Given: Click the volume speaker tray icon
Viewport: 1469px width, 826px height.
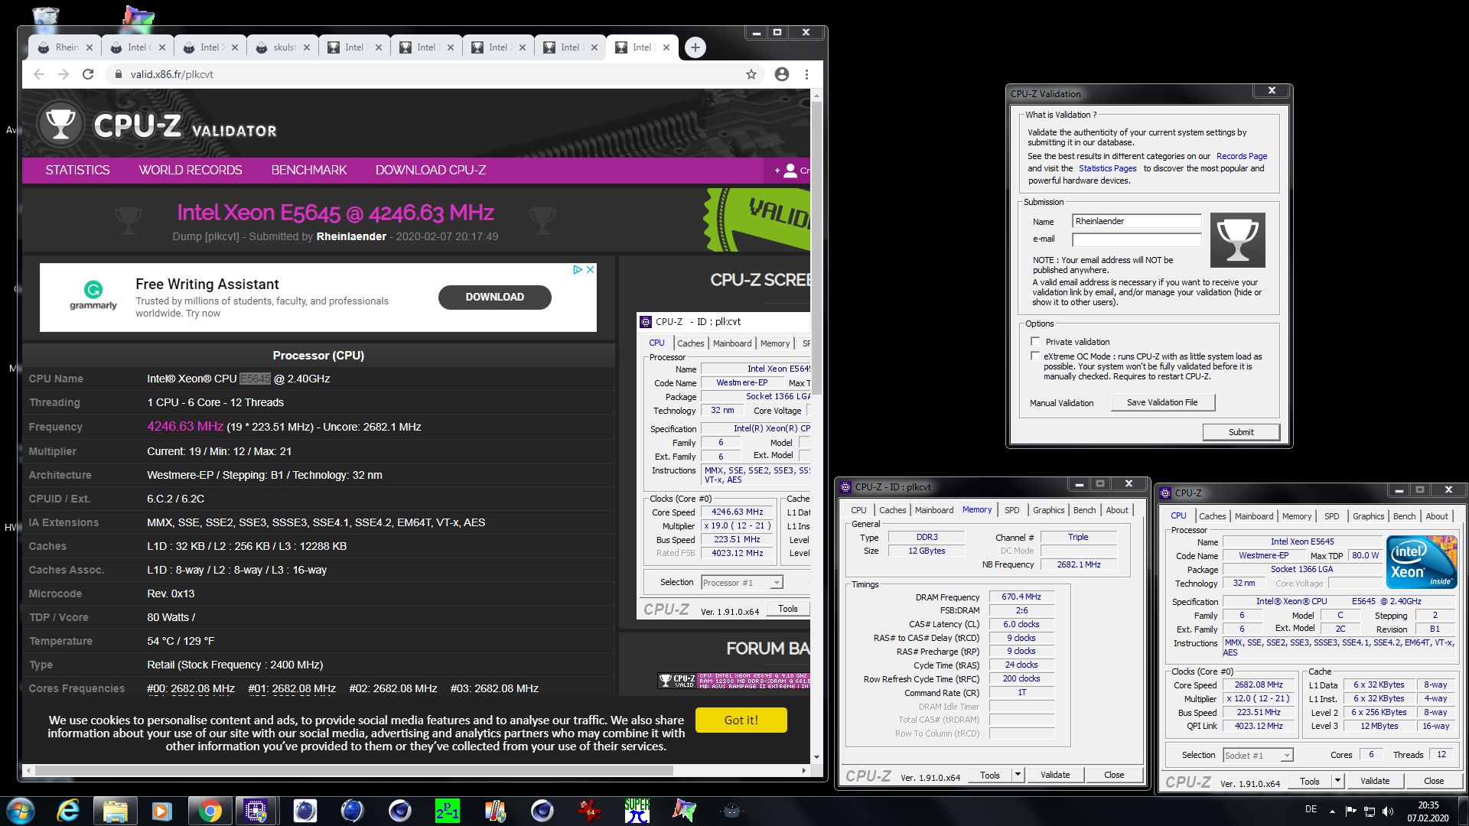Looking at the screenshot, I should coord(1388,811).
